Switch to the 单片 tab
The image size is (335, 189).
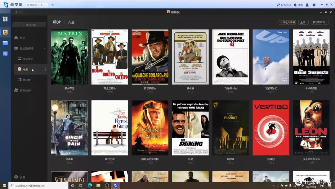(57, 22)
